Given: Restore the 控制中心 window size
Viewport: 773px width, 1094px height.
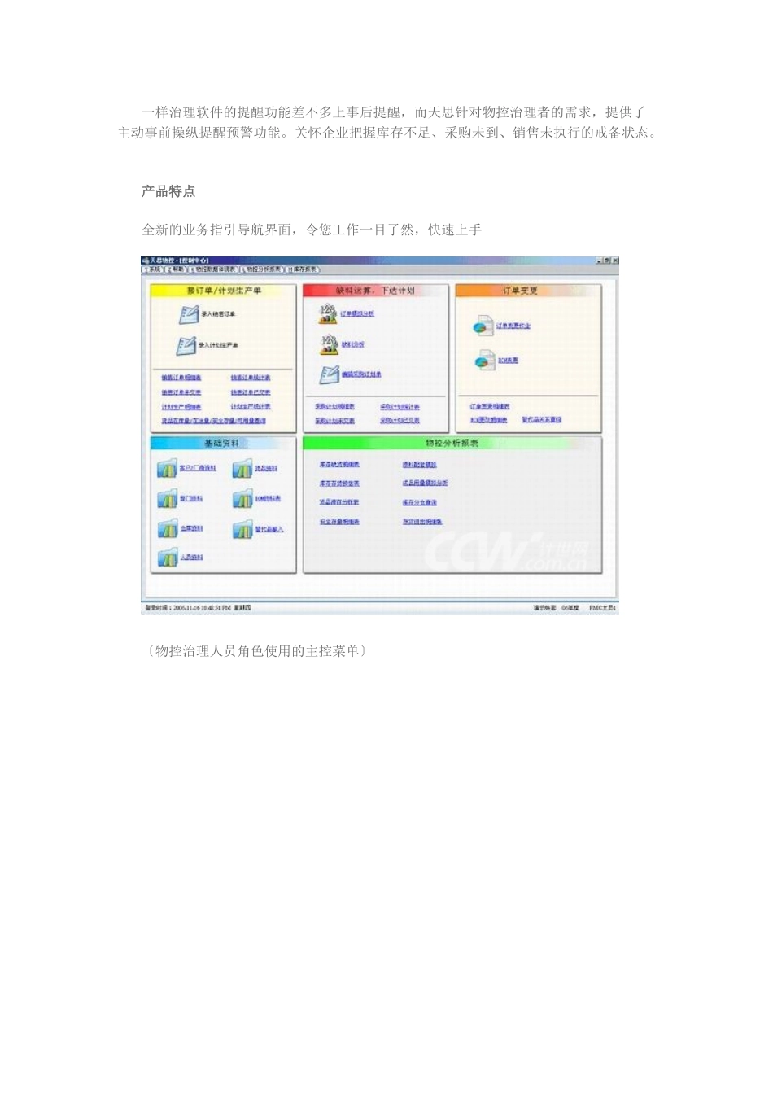Looking at the screenshot, I should point(607,260).
